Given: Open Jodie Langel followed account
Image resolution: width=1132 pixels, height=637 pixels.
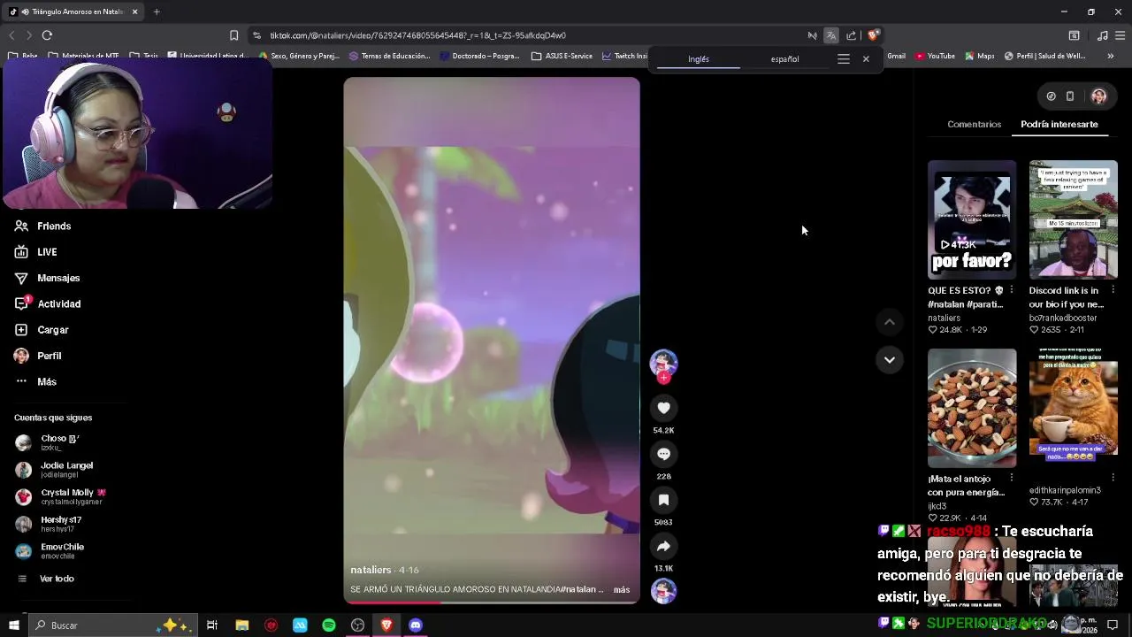Looking at the screenshot, I should pos(55,470).
